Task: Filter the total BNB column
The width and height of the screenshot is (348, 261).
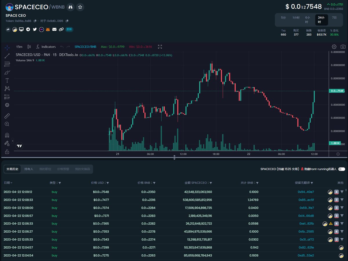Action: (x=257, y=183)
